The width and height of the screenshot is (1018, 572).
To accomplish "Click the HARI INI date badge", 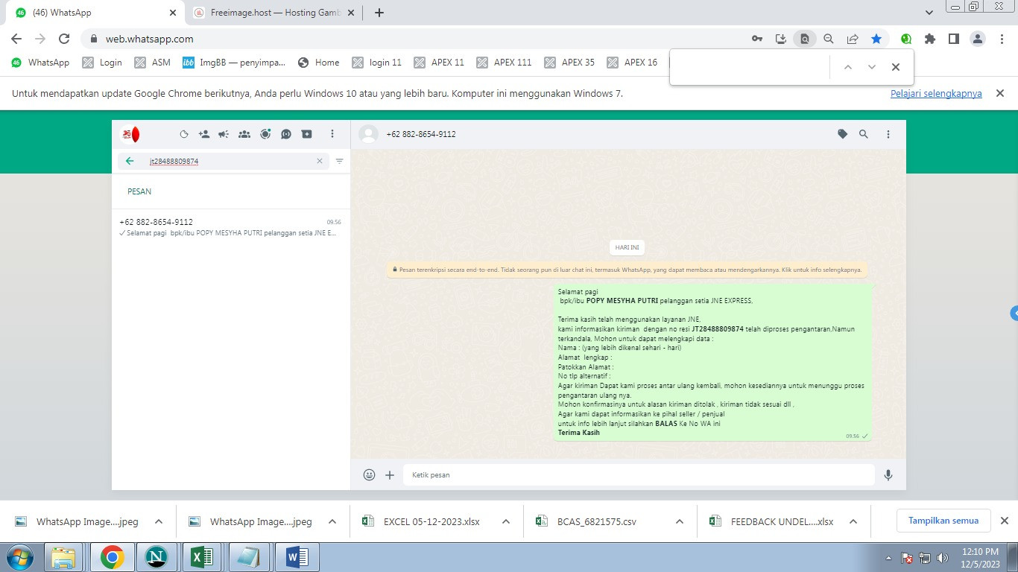I will [x=627, y=247].
